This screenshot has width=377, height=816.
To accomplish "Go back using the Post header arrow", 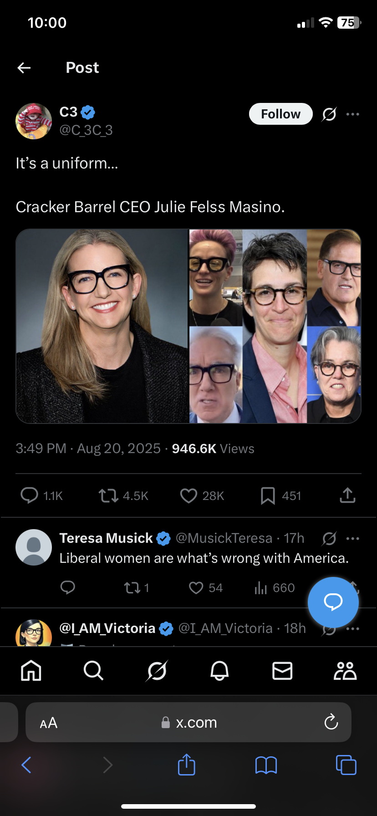I will pos(24,68).
